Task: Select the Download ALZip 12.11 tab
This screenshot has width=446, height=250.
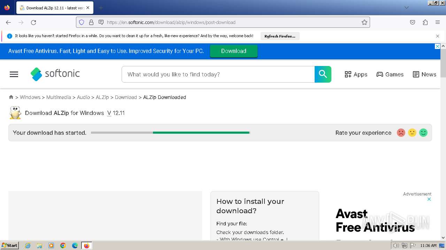Action: coord(54,8)
